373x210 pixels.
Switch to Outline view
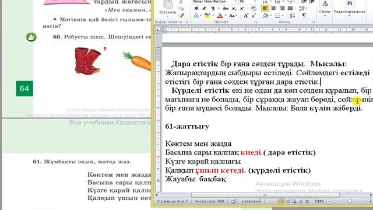click(301, 201)
